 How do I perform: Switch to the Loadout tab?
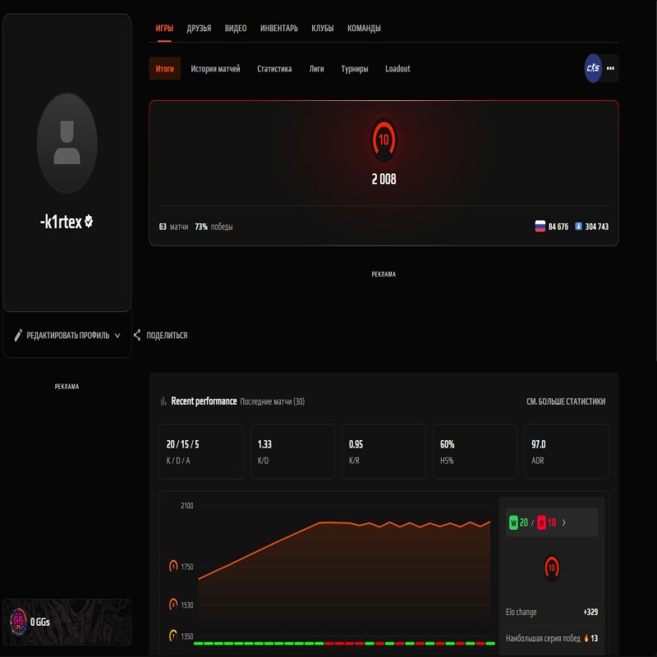tap(397, 69)
